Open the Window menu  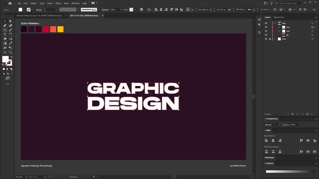(x=75, y=3)
